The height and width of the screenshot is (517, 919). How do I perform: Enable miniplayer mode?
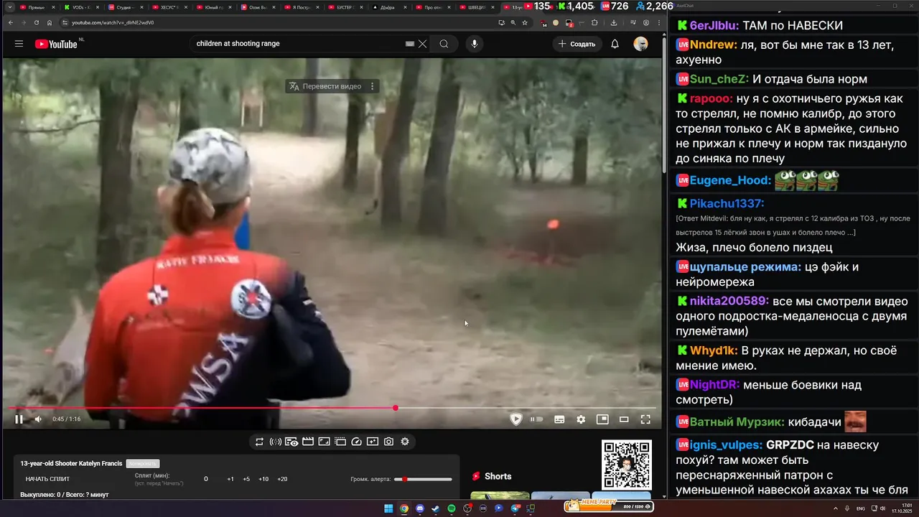click(x=602, y=419)
